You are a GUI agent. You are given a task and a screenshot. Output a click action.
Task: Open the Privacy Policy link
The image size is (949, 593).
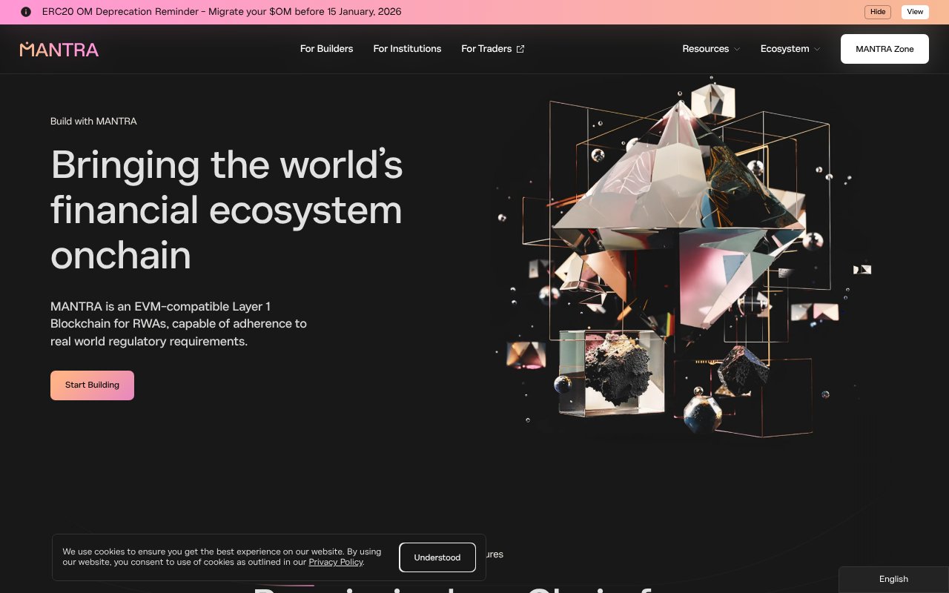click(x=335, y=562)
